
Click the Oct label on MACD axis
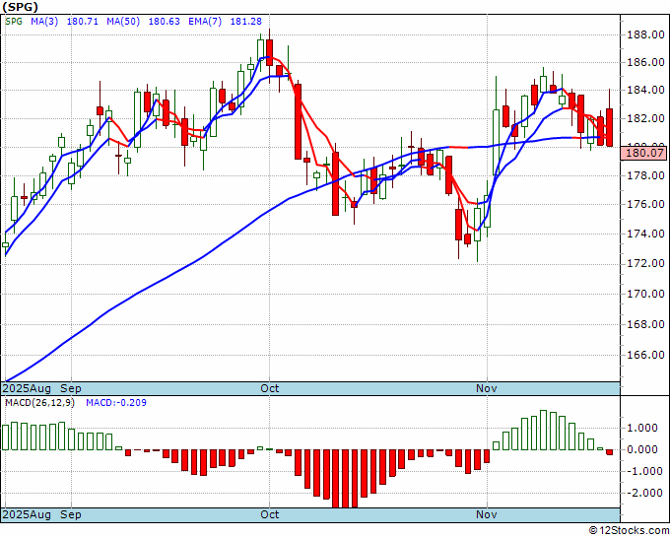pyautogui.click(x=270, y=514)
